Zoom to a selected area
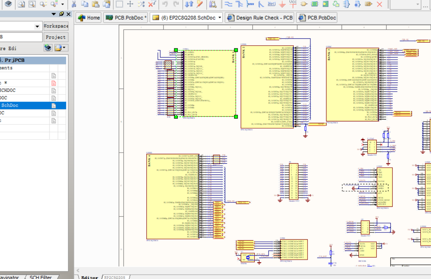The height and width of the screenshot is (279, 431). pos(32,4)
